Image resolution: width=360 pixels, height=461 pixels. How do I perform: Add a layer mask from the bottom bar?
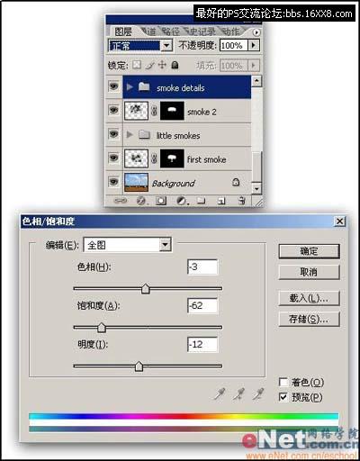(161, 201)
